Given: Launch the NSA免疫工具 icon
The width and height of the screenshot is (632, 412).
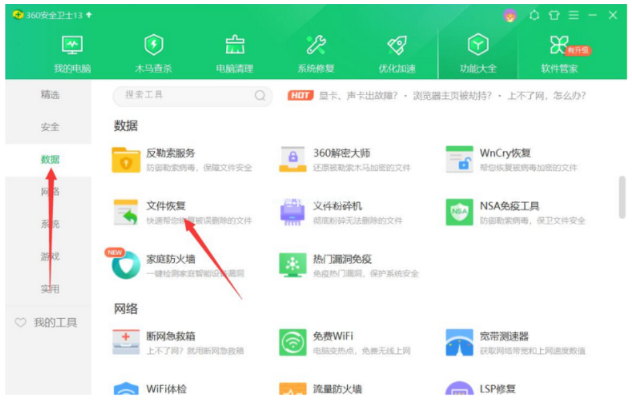Looking at the screenshot, I should (x=459, y=212).
